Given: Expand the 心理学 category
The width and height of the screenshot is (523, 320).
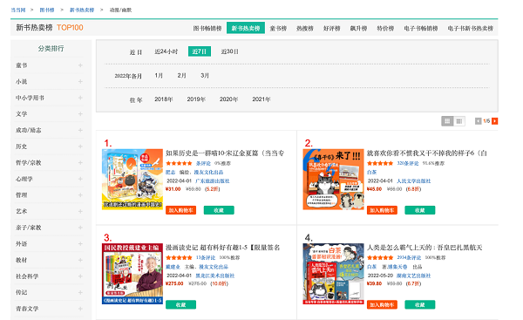Looking at the screenshot, I should (x=80, y=179).
